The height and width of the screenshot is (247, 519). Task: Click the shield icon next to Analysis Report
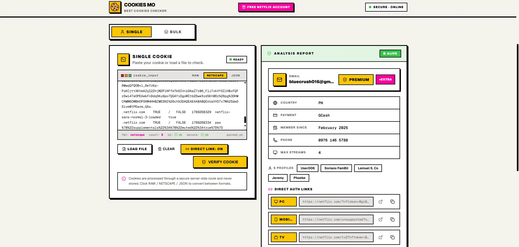pos(269,53)
